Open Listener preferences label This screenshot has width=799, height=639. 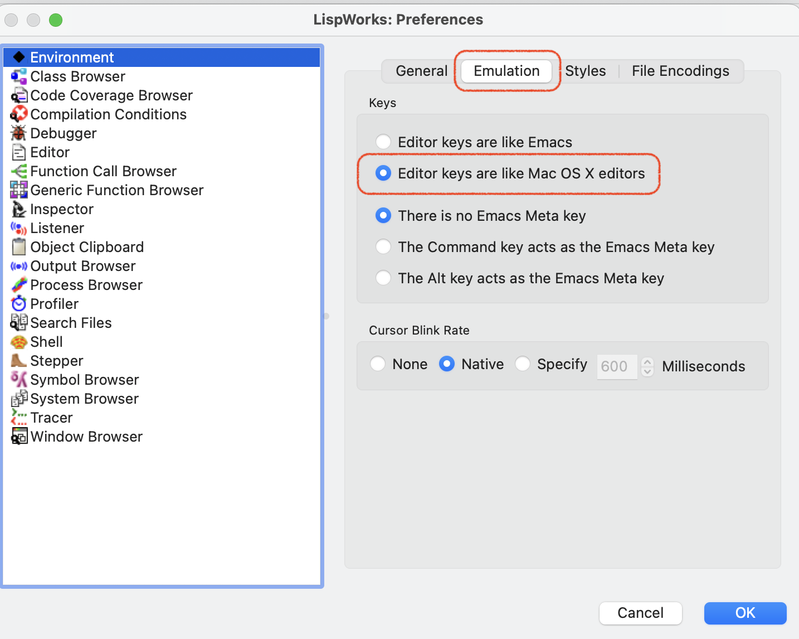pyautogui.click(x=57, y=228)
